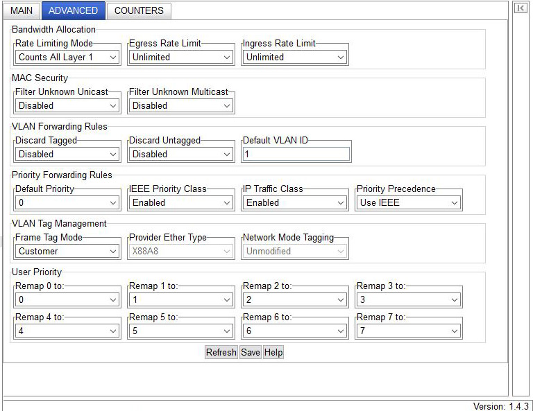
Task: Open the Ingress Rate Limit dropdown
Action: 295,58
